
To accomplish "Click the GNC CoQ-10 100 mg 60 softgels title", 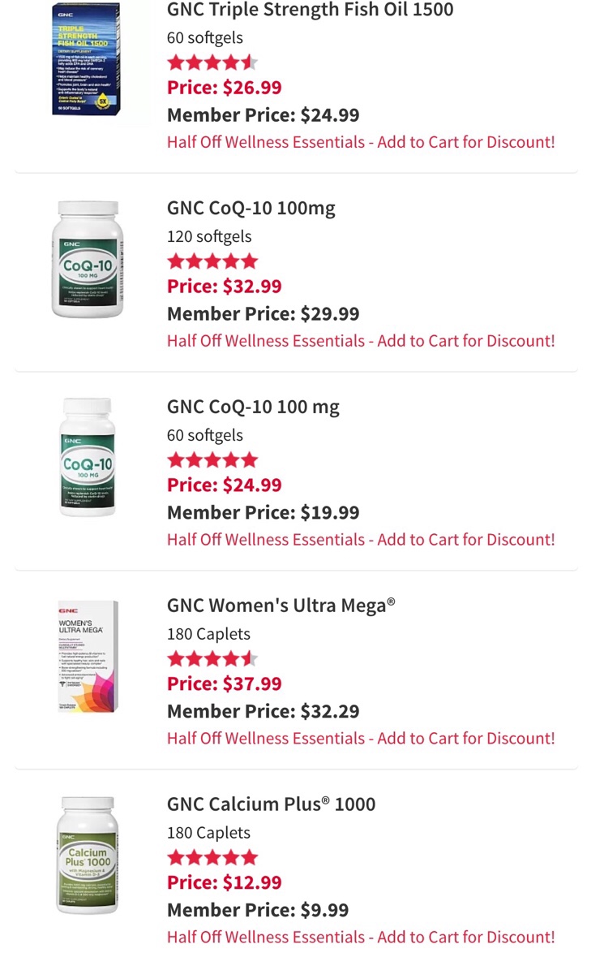I will (x=253, y=408).
